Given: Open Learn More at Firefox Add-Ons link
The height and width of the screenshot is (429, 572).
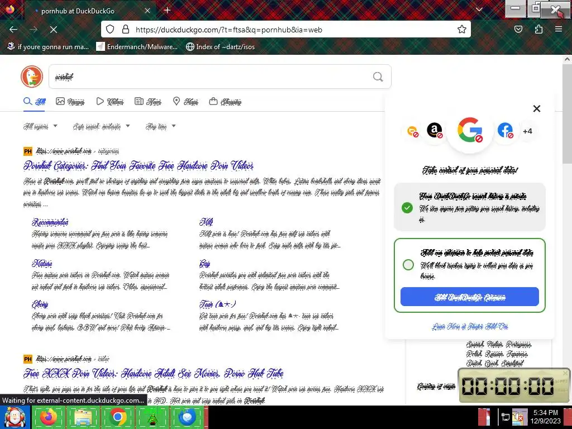Looking at the screenshot, I should 470,326.
